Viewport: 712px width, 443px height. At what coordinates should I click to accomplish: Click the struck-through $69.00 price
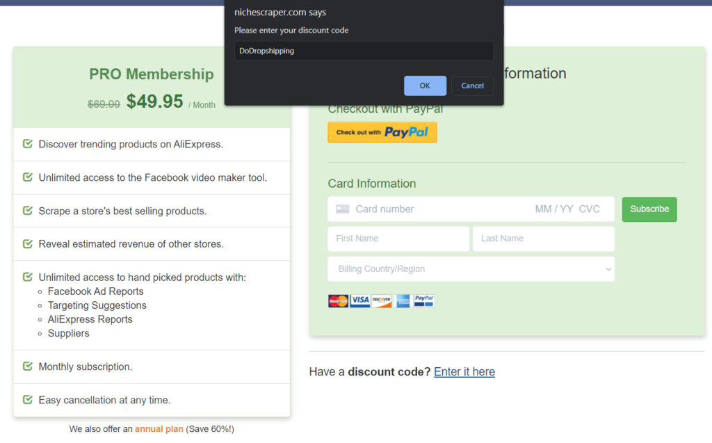click(104, 104)
